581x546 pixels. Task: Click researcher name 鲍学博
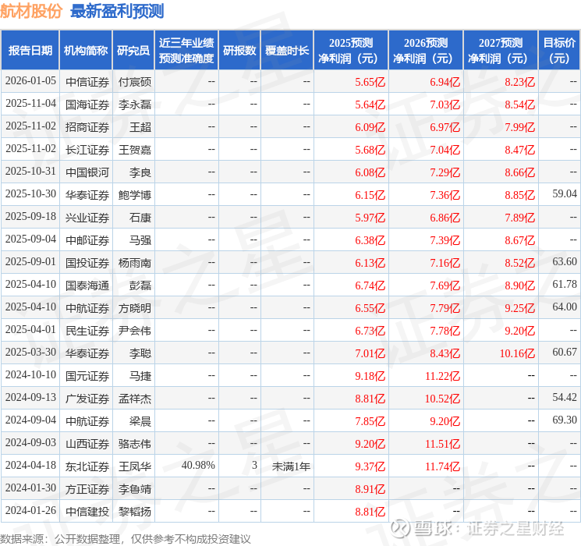point(134,195)
